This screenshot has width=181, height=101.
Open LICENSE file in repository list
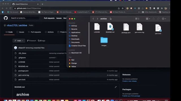point(22,62)
